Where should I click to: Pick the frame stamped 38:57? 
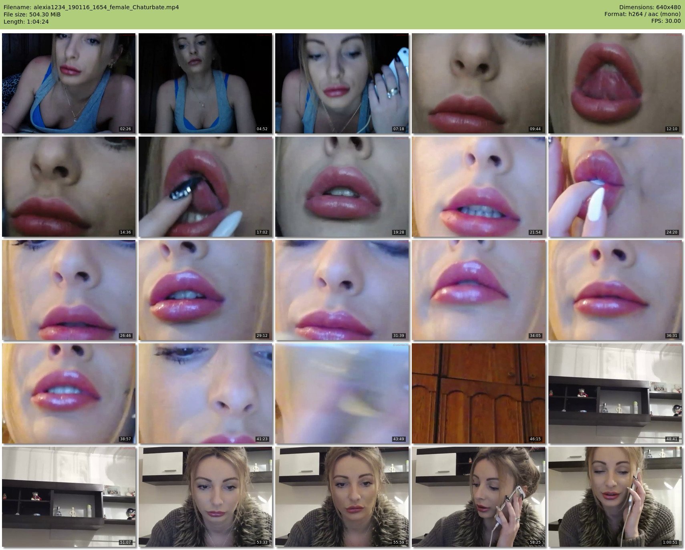pyautogui.click(x=69, y=393)
